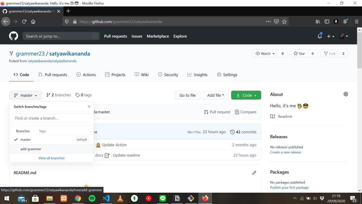Image resolution: width=362 pixels, height=204 pixels.
Task: Open the Add file dropdown
Action: coord(216,95)
